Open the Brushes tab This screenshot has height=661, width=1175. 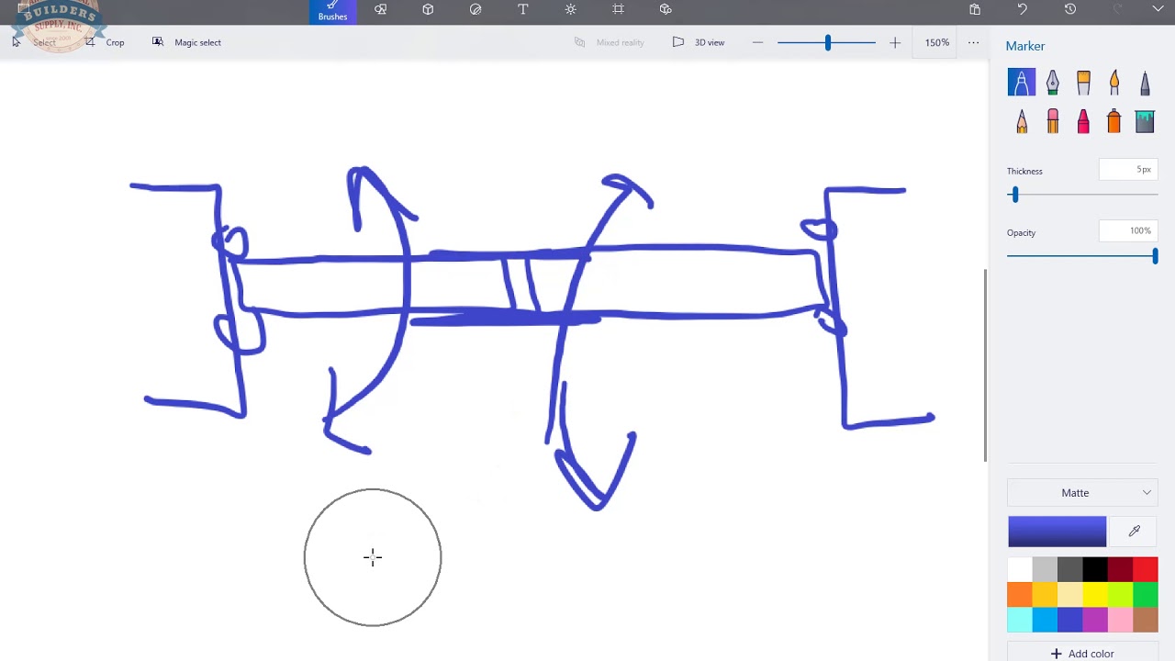coord(332,12)
